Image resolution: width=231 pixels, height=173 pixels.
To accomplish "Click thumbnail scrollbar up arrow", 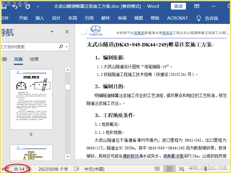I will (x=68, y=69).
